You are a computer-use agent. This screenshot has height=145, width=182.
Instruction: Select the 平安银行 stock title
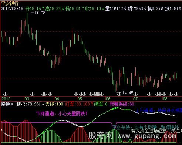pos(10,3)
